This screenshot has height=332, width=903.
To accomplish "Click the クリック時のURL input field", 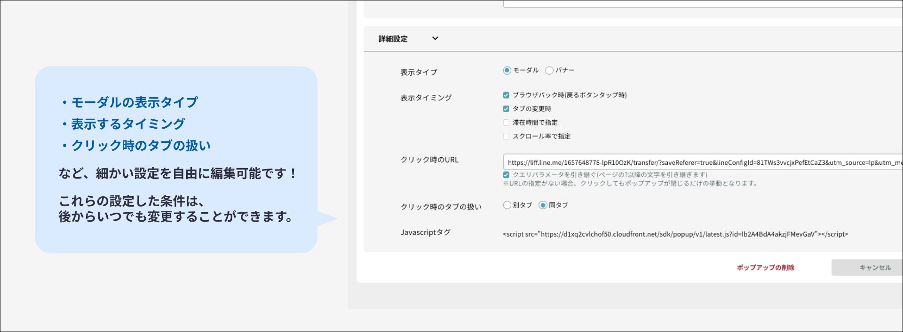I will pyautogui.click(x=703, y=162).
